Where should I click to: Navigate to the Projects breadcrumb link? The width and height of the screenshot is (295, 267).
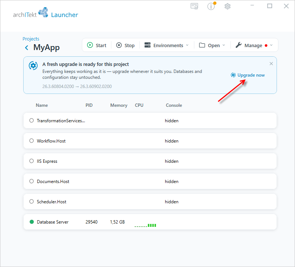coord(31,39)
